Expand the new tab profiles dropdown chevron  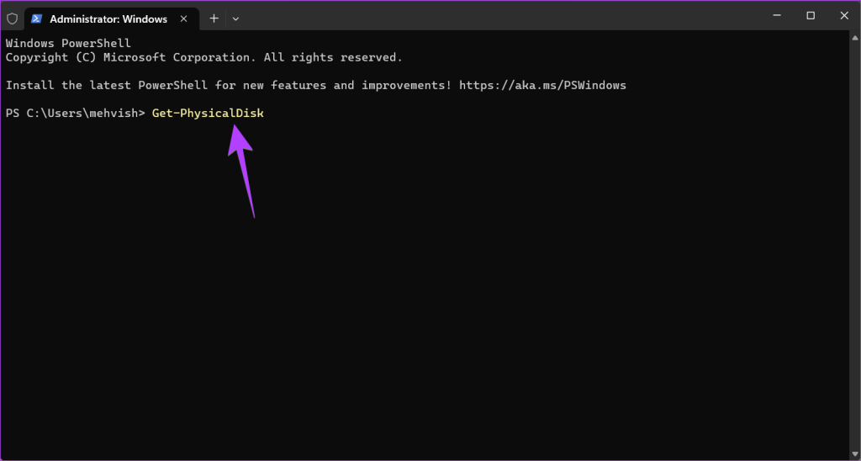coord(235,19)
